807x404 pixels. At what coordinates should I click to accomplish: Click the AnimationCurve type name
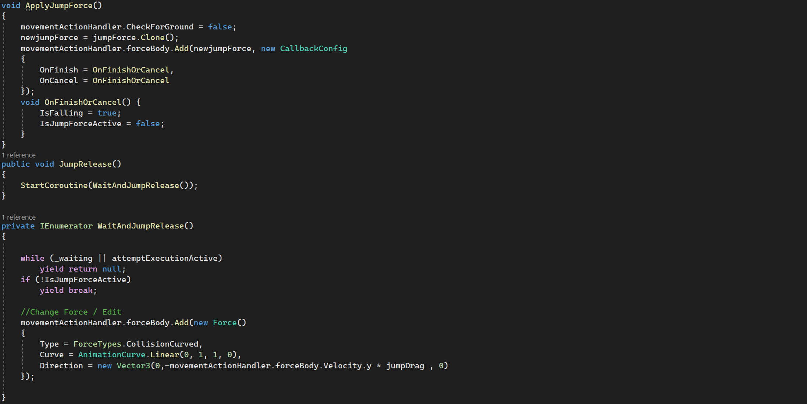(x=112, y=355)
